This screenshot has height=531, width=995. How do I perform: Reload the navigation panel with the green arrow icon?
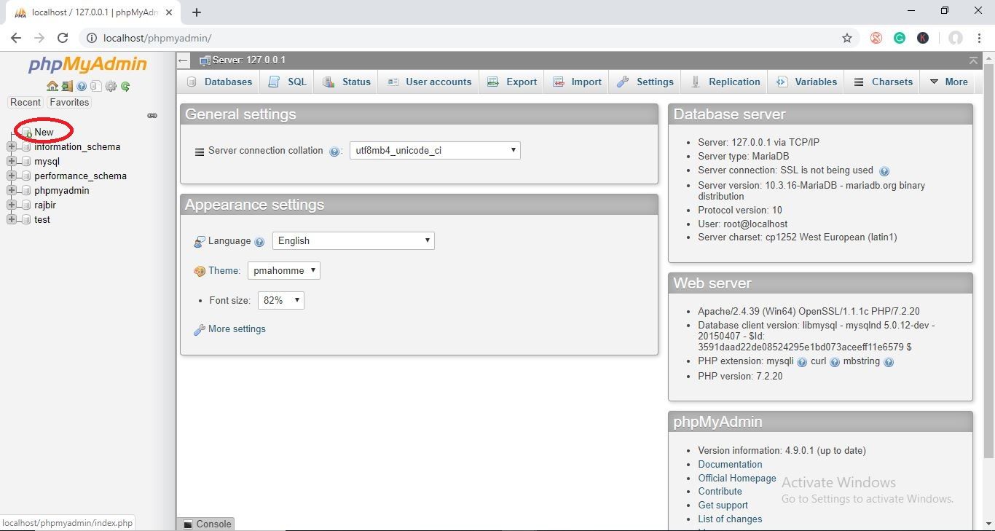125,86
